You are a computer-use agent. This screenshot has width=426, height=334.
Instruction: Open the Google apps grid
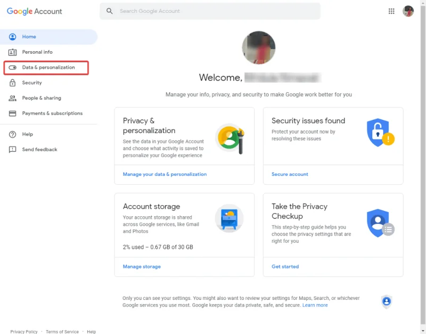pos(391,11)
